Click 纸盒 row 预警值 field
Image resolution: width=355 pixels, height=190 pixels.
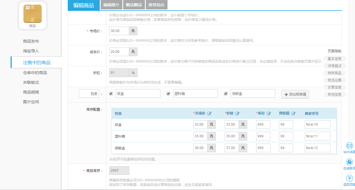(x=286, y=124)
